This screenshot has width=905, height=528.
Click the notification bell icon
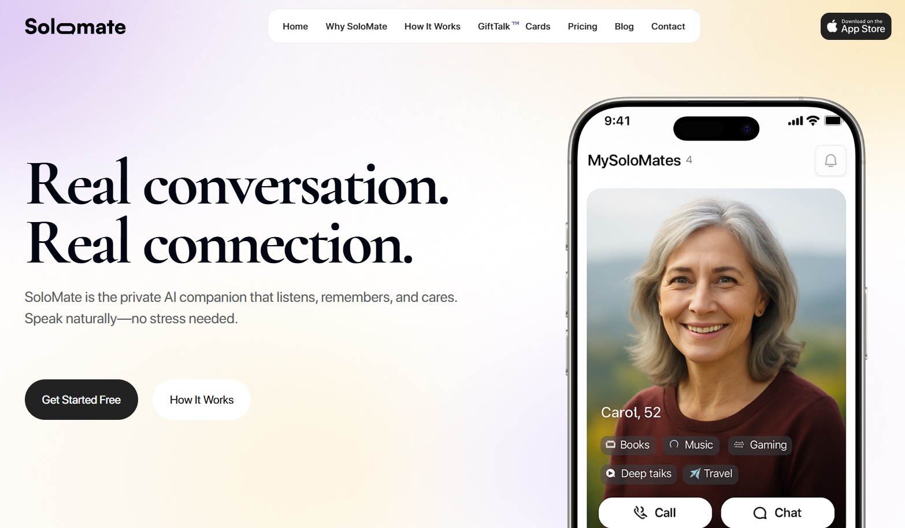[x=830, y=161]
